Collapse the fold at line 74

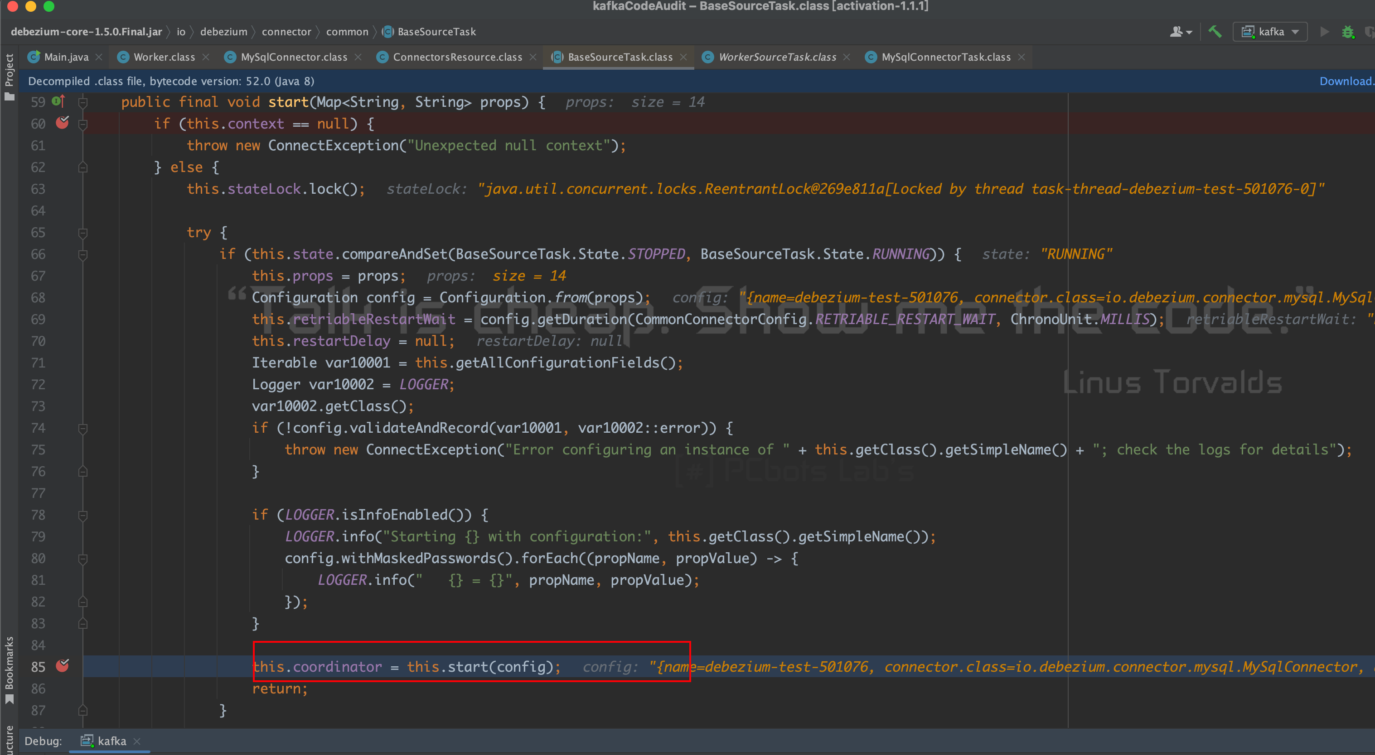point(83,428)
